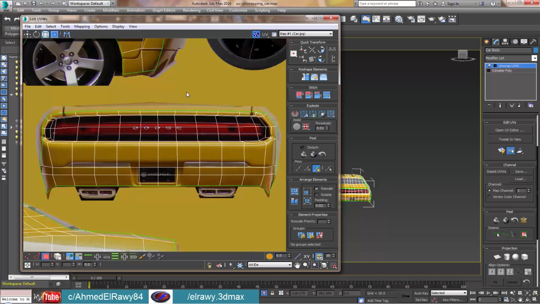Click the Straighten Selection reshape icon
The height and width of the screenshot is (304, 540).
(305, 77)
